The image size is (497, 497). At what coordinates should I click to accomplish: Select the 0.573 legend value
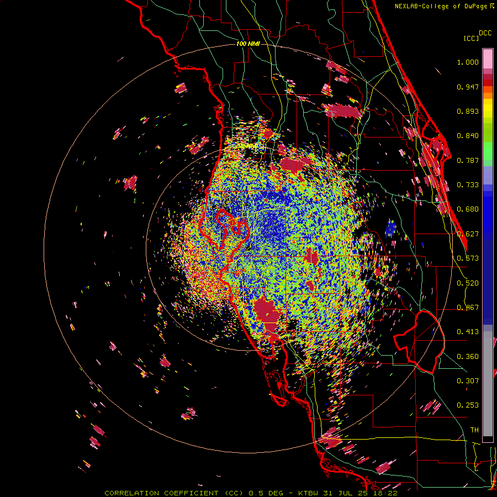pos(468,258)
